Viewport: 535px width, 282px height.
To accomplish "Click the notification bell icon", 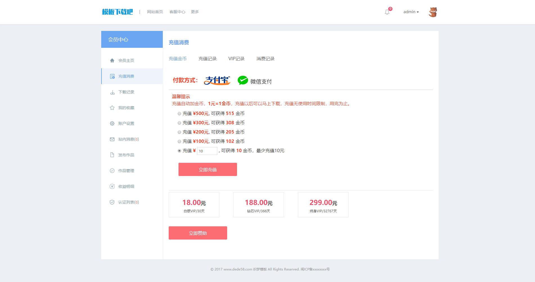I will (x=387, y=12).
